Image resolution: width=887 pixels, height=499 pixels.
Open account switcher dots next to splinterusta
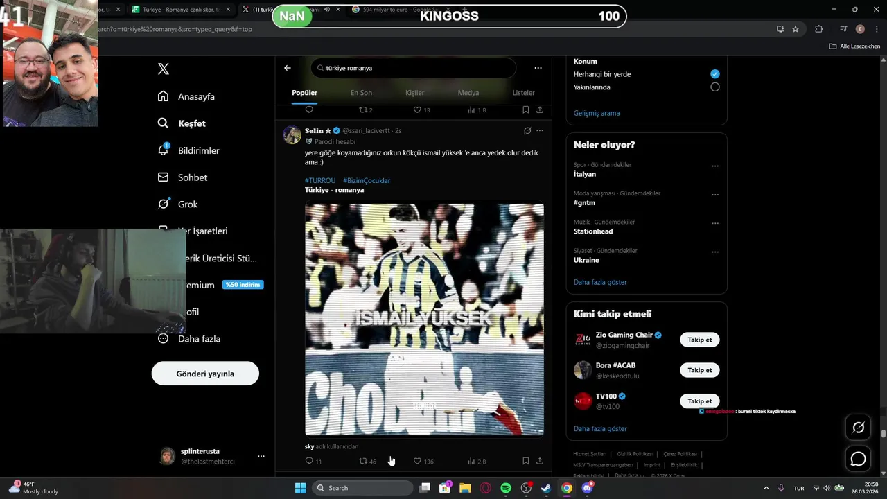[261, 456]
